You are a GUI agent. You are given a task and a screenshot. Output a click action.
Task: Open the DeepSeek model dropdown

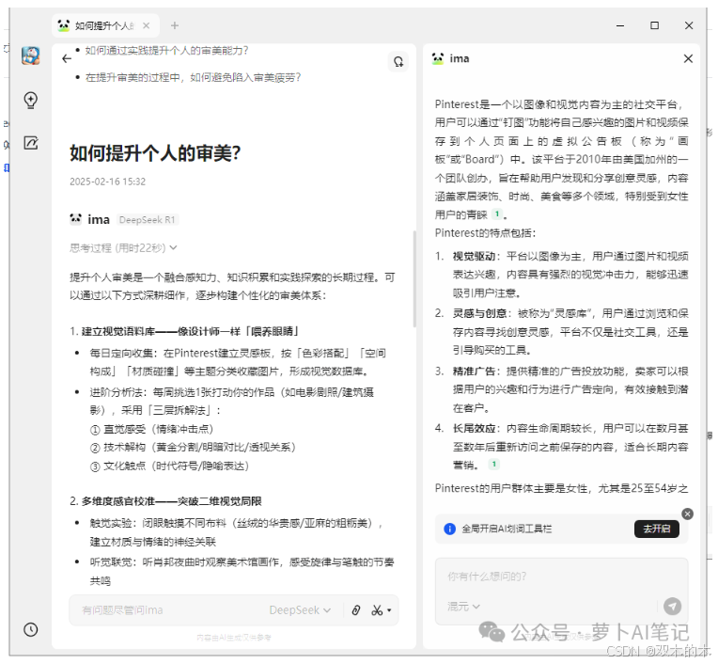(x=300, y=610)
